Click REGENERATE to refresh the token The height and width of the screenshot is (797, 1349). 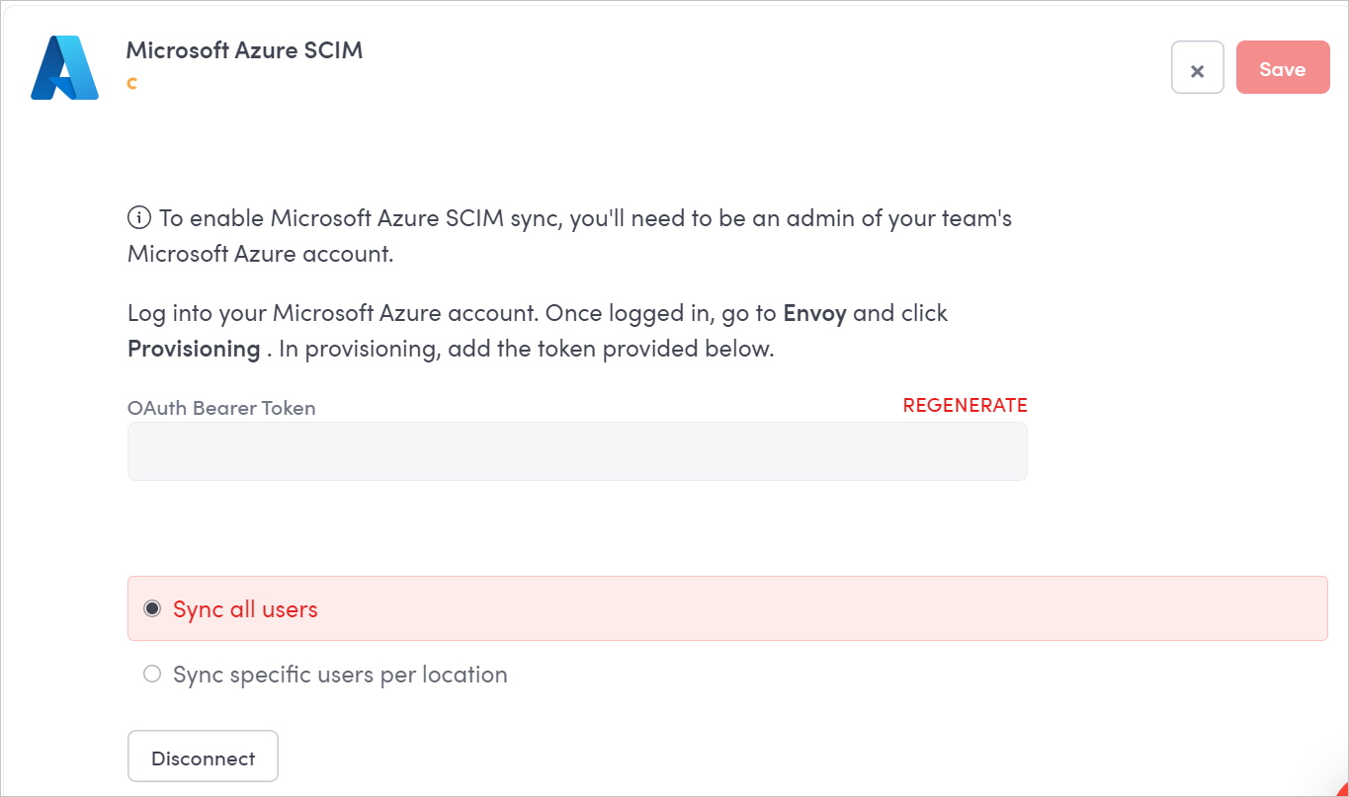(965, 405)
